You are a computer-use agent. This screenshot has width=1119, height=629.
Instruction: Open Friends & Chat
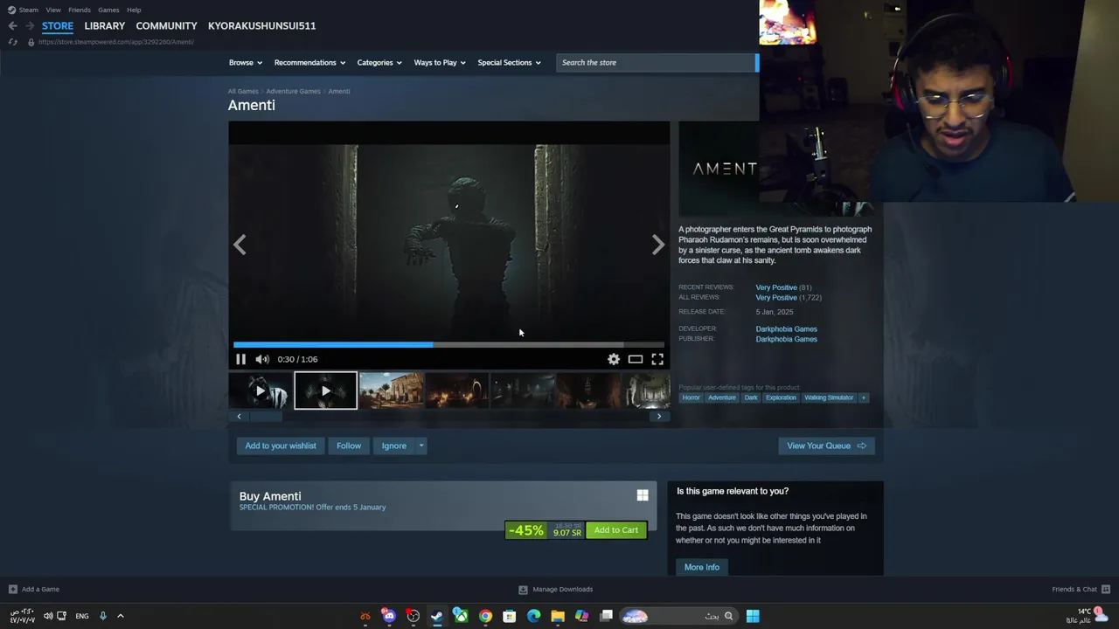click(1081, 589)
